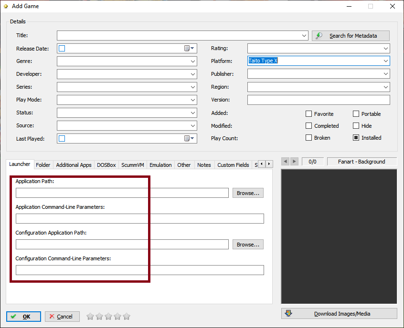Open the Custom Fields tab
404x328 pixels.
point(233,165)
